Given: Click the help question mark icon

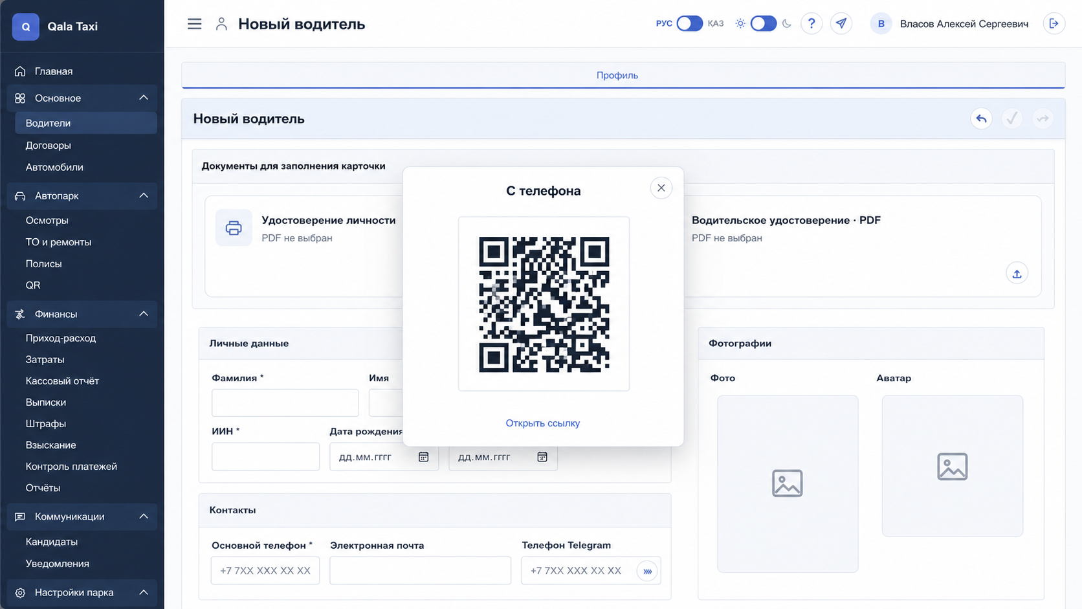Looking at the screenshot, I should (x=811, y=24).
